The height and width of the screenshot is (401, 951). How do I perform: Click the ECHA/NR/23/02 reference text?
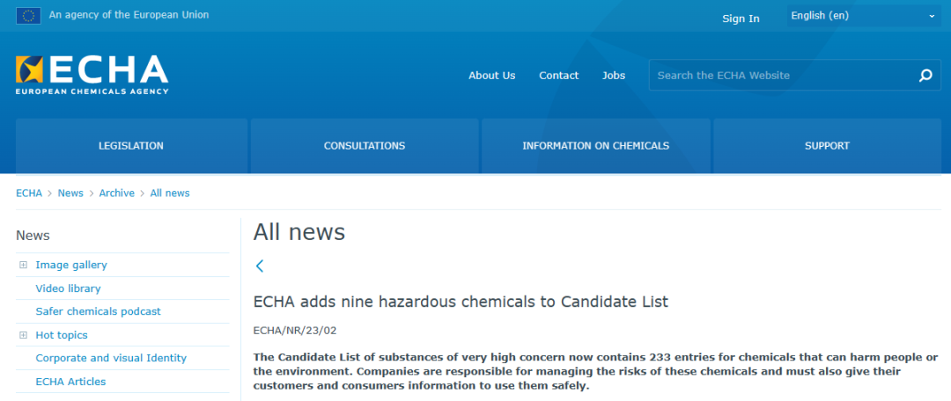point(294,330)
